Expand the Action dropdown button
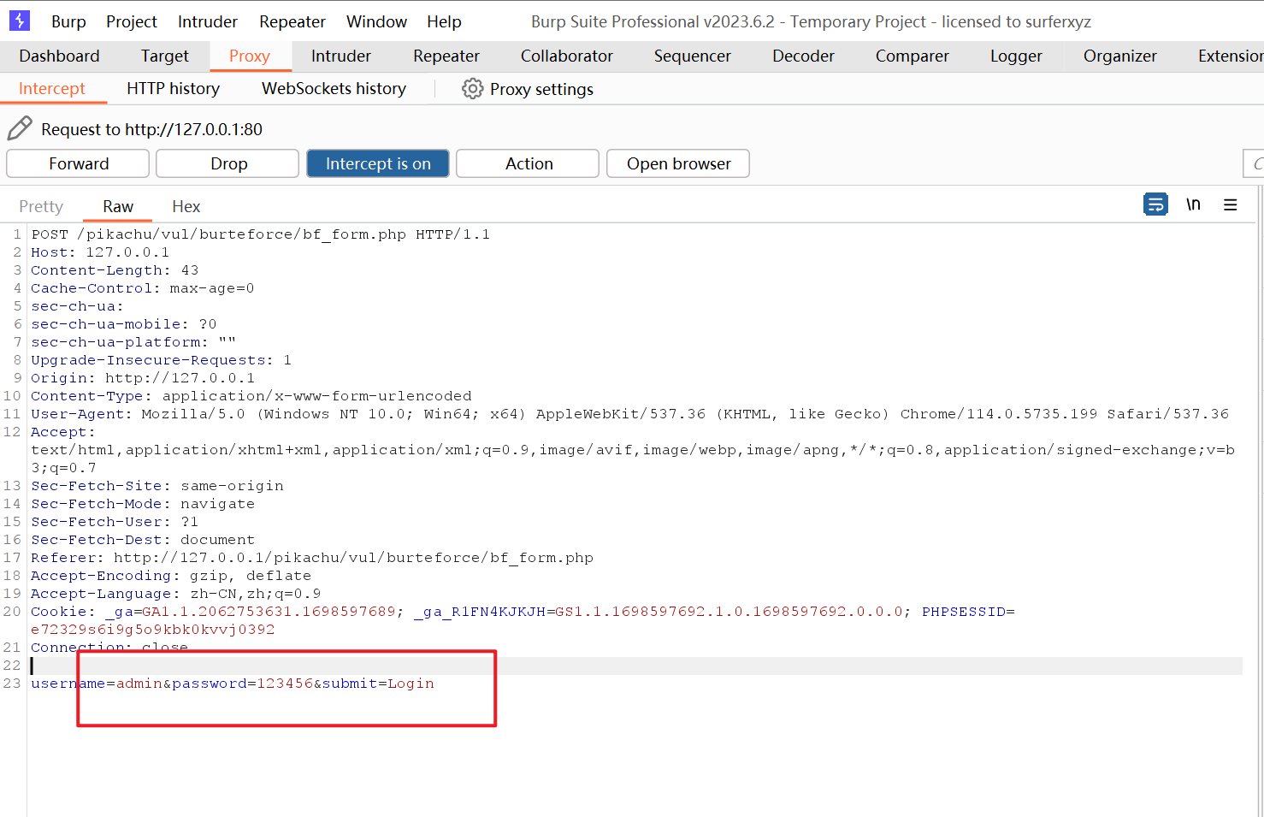The image size is (1264, 817). click(x=528, y=163)
